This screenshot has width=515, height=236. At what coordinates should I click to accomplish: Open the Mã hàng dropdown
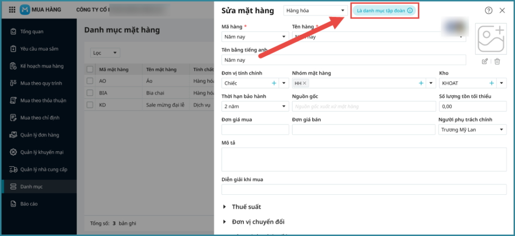(x=255, y=37)
